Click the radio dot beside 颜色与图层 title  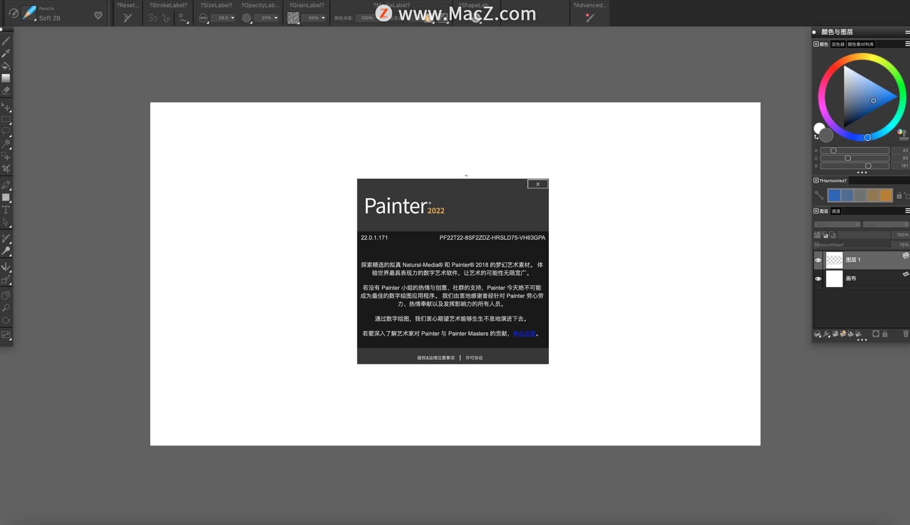(814, 32)
